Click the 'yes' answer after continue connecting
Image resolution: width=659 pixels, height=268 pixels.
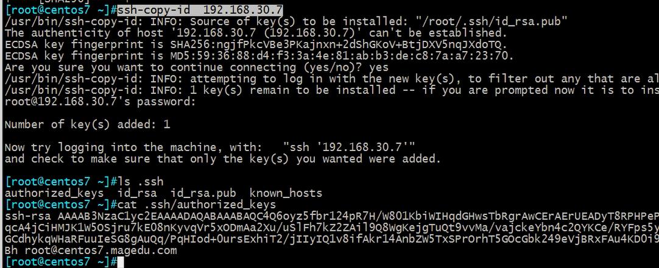point(379,67)
